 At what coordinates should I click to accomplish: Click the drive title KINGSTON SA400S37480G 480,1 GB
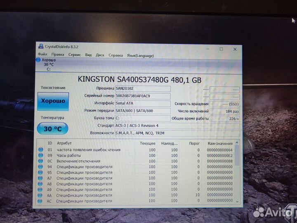[x=139, y=79]
